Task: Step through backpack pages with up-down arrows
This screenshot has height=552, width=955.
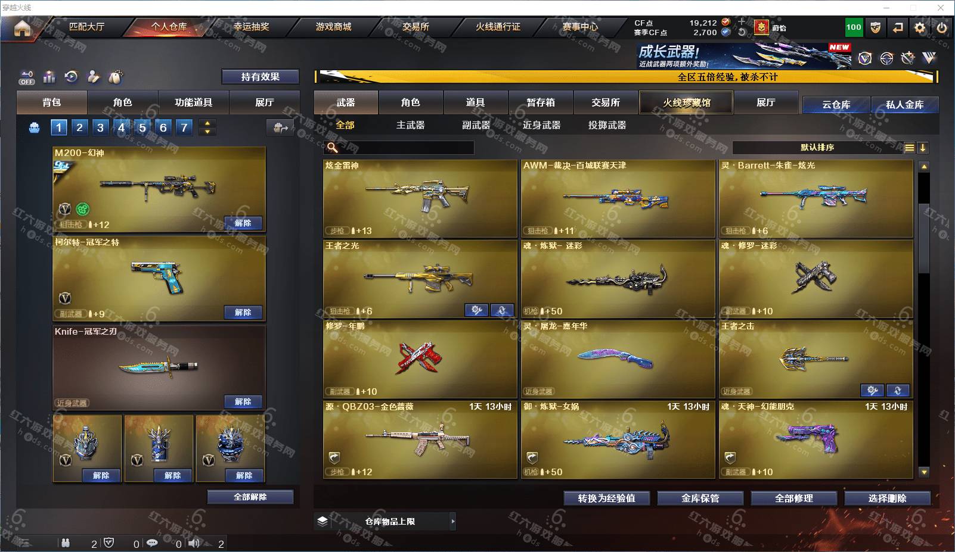Action: click(207, 127)
